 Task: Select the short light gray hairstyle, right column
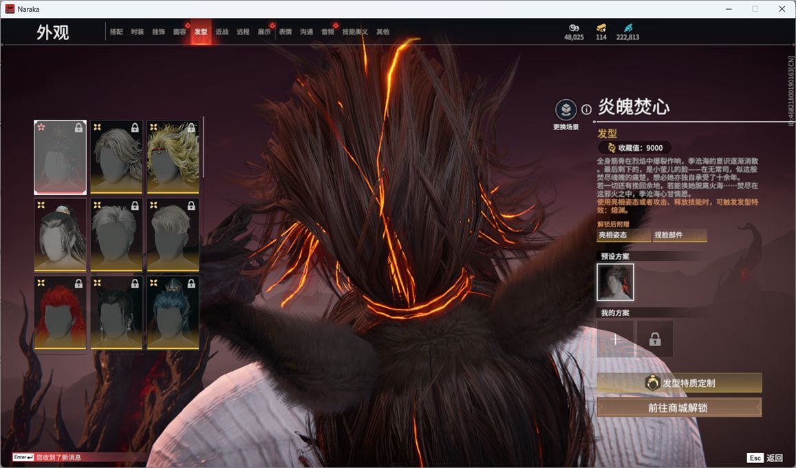pos(173,235)
